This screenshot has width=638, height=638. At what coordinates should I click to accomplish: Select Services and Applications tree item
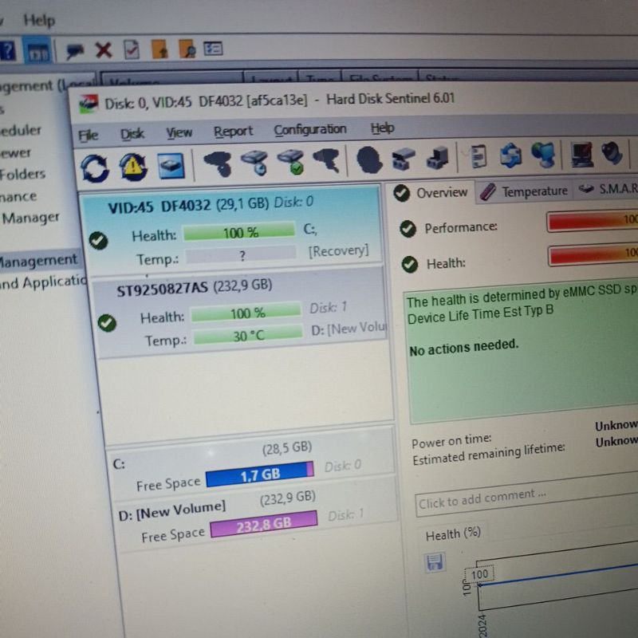(x=43, y=282)
